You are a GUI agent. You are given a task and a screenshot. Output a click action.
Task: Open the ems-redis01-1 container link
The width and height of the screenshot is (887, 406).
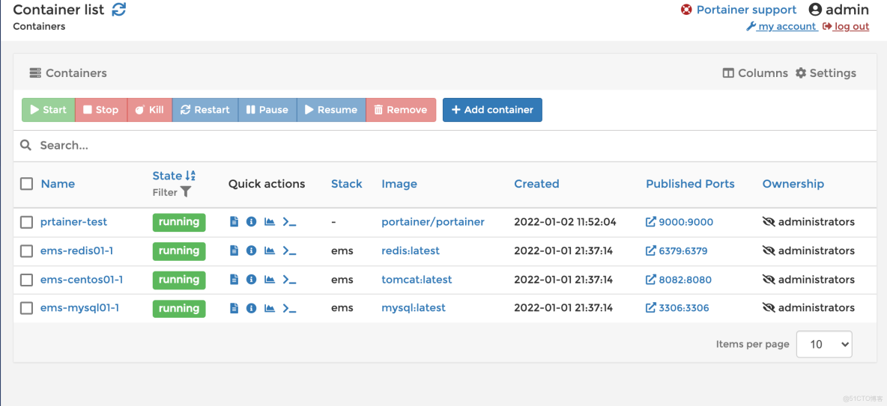click(x=77, y=250)
